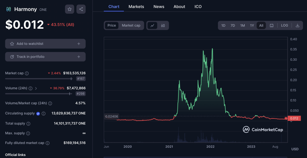Open the About tab
Image resolution: width=307 pixels, height=158 pixels.
pos(179,7)
